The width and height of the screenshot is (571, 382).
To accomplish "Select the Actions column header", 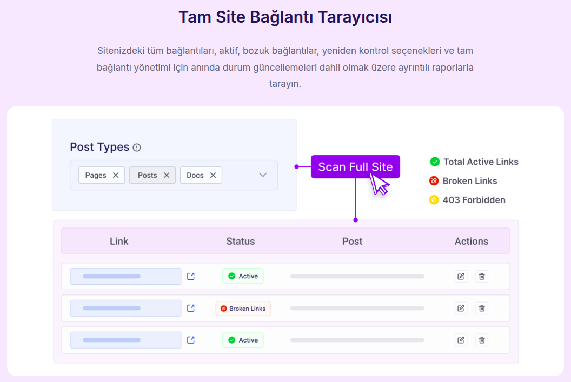I will 471,241.
